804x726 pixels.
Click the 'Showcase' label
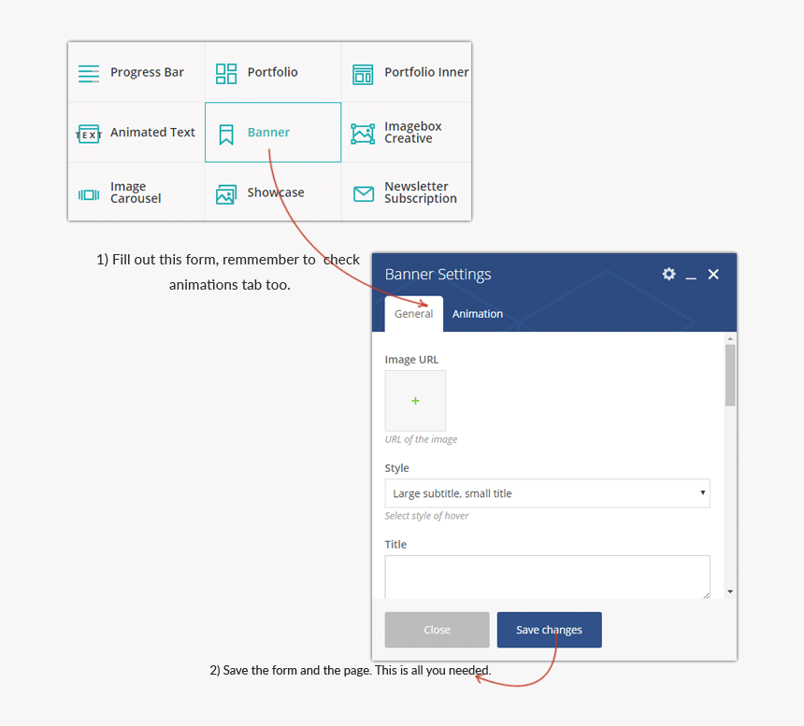[276, 192]
